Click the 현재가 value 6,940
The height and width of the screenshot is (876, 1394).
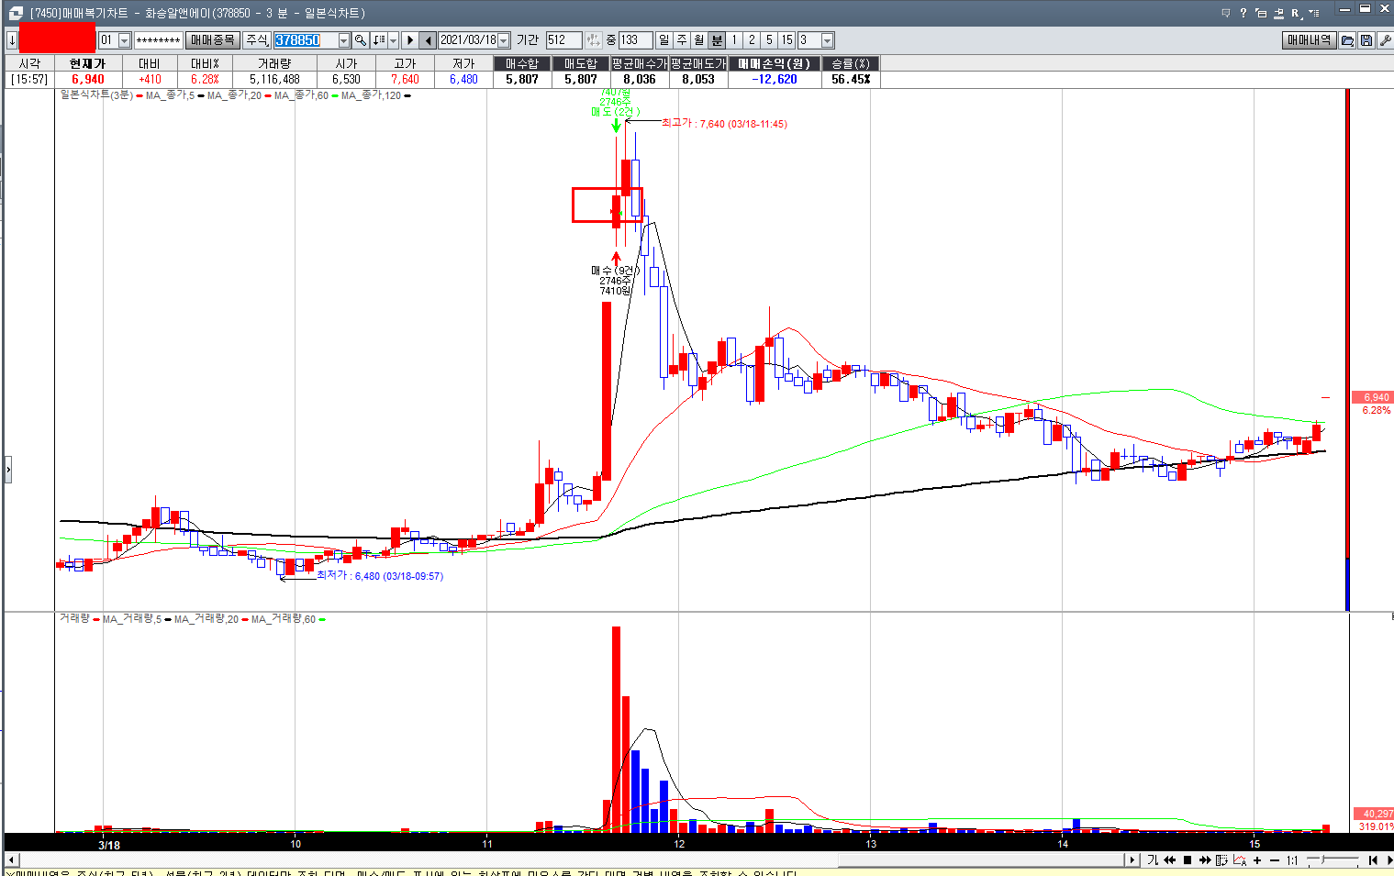[x=88, y=79]
